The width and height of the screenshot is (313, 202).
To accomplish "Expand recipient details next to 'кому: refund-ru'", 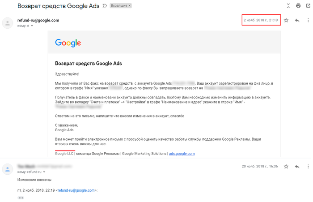I will point(44,172).
